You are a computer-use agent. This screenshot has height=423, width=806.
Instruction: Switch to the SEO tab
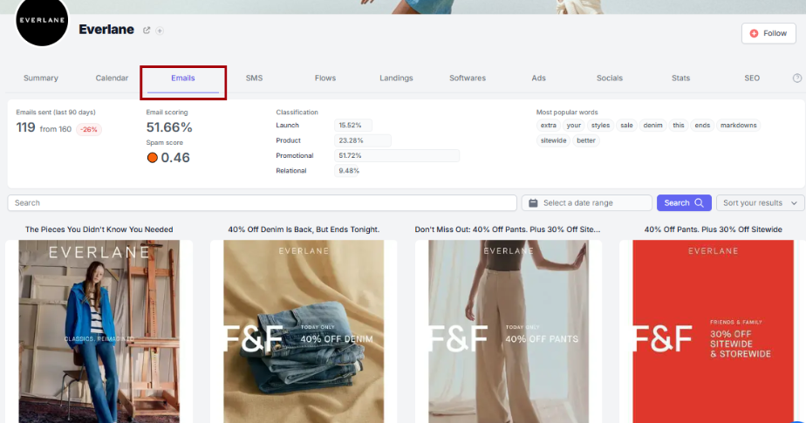(x=752, y=78)
